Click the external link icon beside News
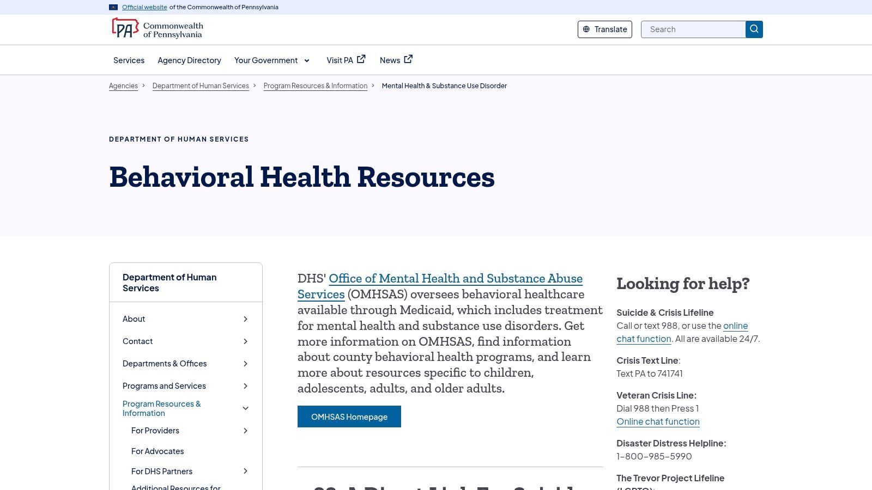Screen dimensions: 872x490 pyautogui.click(x=408, y=59)
